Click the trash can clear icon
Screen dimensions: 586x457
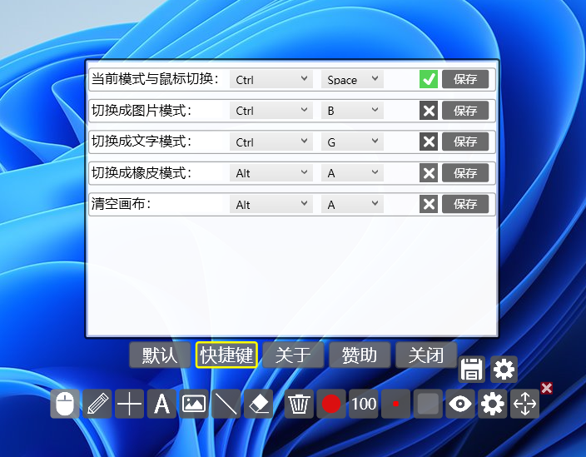299,404
